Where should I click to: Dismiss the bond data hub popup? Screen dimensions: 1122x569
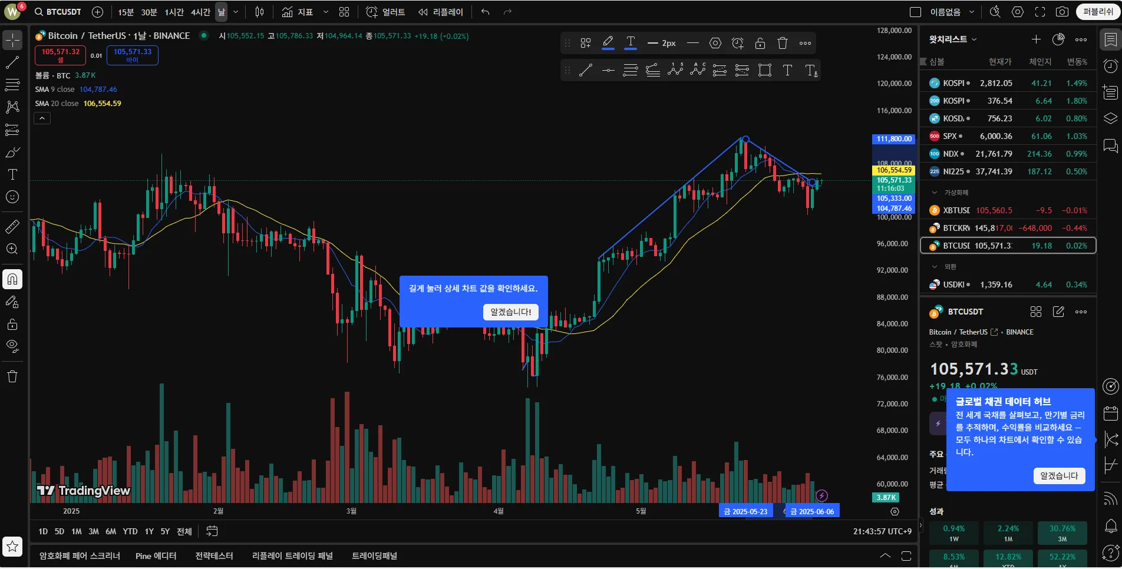pyautogui.click(x=1059, y=476)
